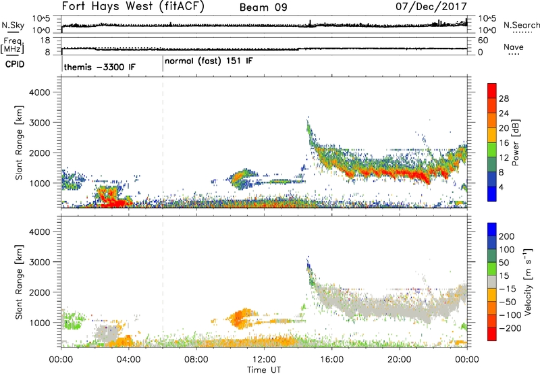The image size is (540, 374).
Task: Click the "CPID" row label
Action: point(15,64)
